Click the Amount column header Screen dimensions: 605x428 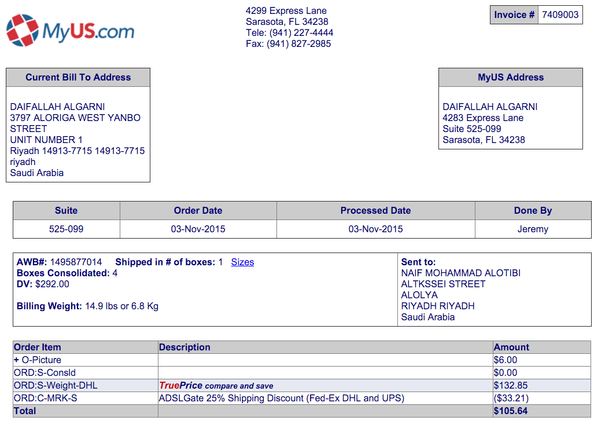[511, 347]
